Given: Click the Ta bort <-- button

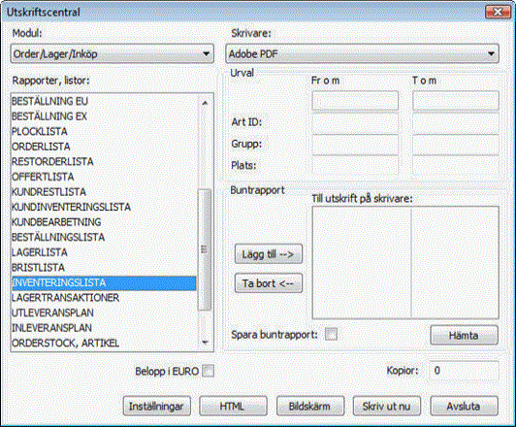Looking at the screenshot, I should (269, 283).
